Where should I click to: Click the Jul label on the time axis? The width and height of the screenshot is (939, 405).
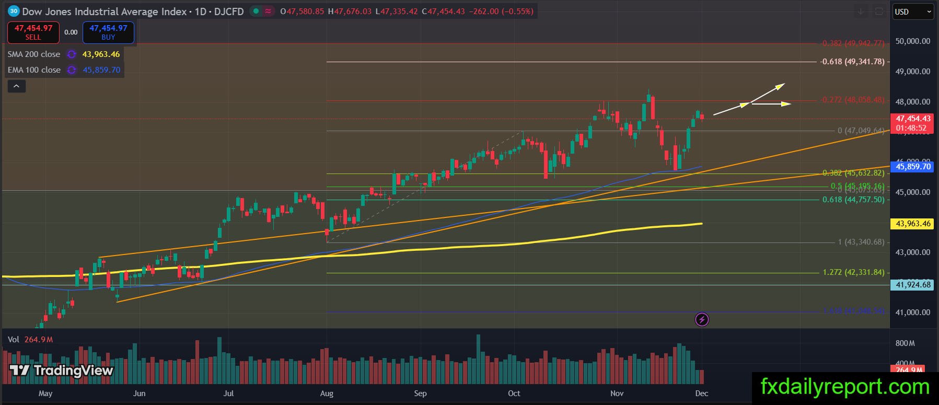click(x=228, y=394)
